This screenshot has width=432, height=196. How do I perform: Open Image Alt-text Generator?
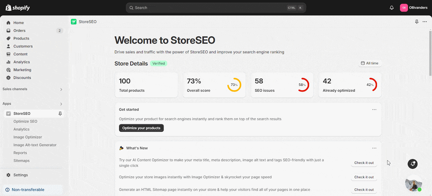tap(35, 145)
